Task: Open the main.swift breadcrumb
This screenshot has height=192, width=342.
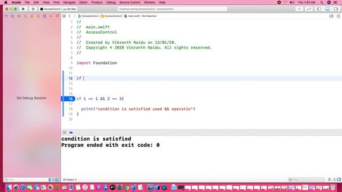Action: [132, 16]
